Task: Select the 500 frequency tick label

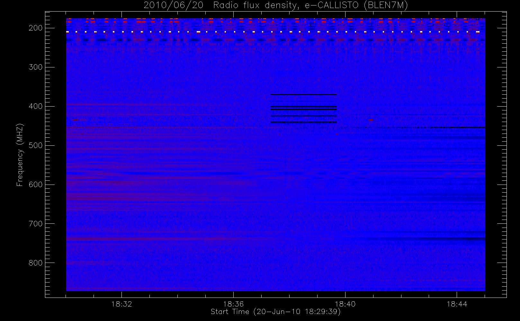Action: [36, 145]
